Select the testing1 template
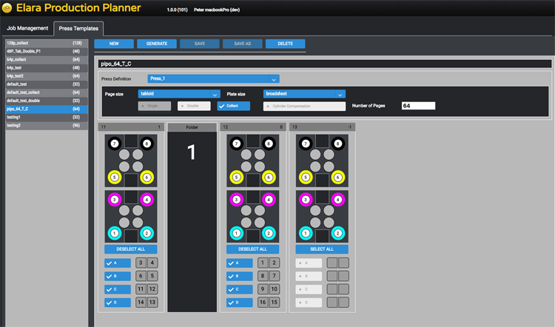The height and width of the screenshot is (327, 555). pos(47,117)
